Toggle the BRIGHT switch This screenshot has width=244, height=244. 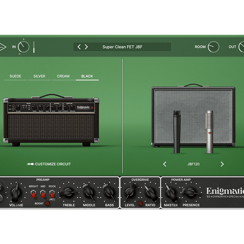click(x=34, y=194)
